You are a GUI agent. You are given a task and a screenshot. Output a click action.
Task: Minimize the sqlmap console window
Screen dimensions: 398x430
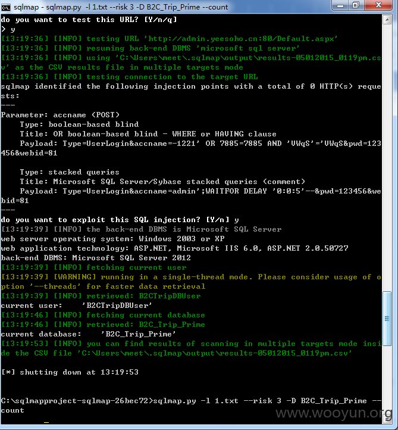340,5
